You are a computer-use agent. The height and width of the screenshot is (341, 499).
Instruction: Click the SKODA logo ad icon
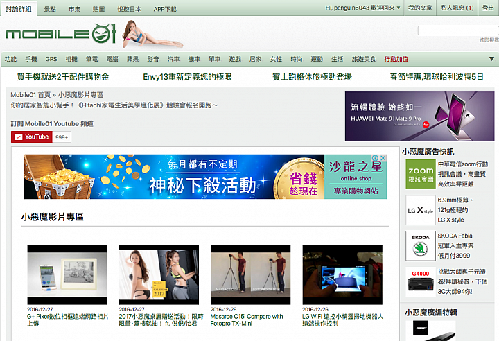[x=421, y=246]
